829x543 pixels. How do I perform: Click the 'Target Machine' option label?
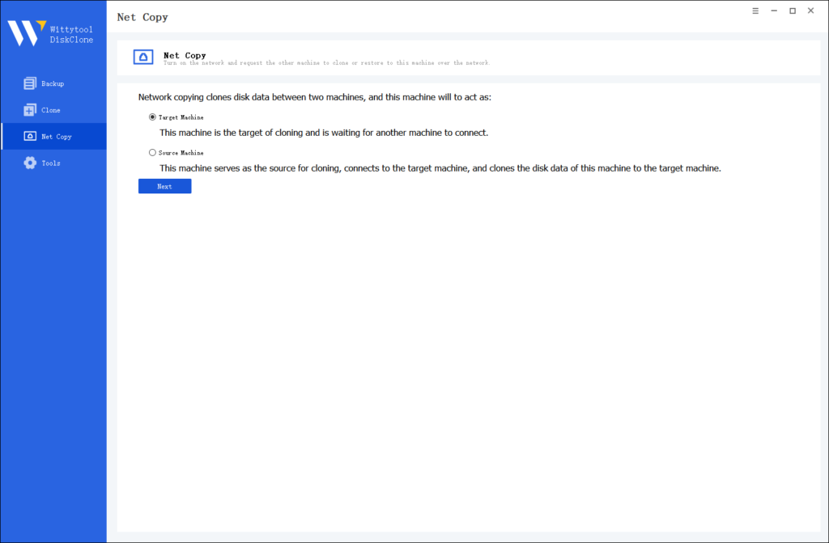pos(181,117)
